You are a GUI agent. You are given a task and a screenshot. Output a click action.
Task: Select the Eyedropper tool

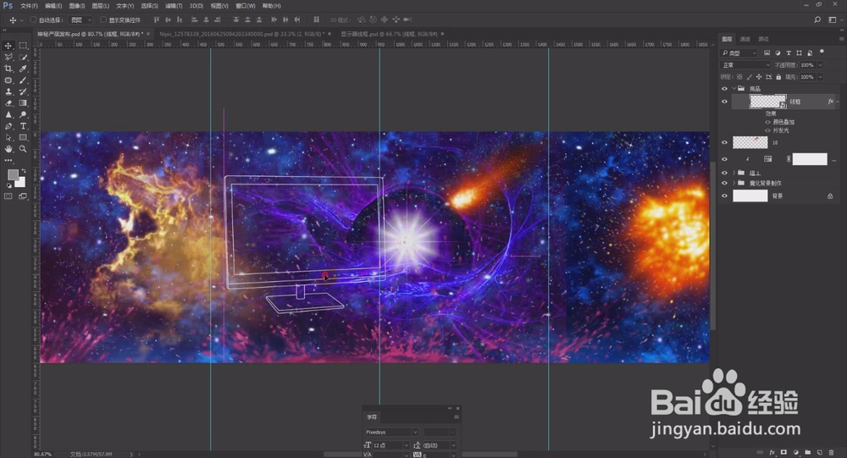[23, 69]
